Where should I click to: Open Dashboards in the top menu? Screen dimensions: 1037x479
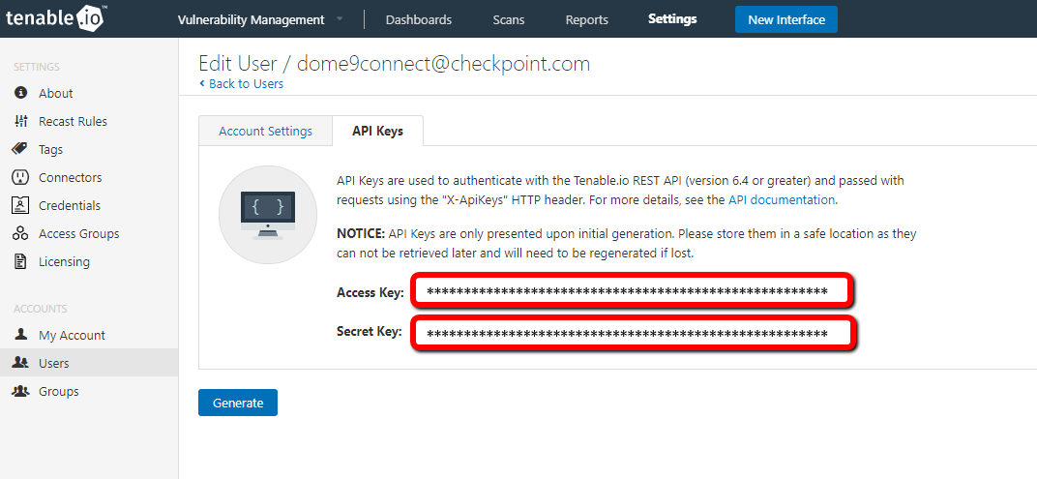pos(419,20)
